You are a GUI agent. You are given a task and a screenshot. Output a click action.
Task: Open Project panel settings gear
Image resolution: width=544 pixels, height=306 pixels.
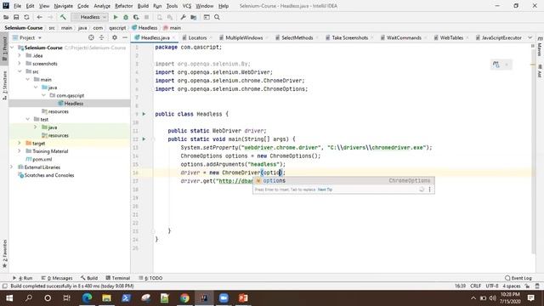tap(115, 37)
